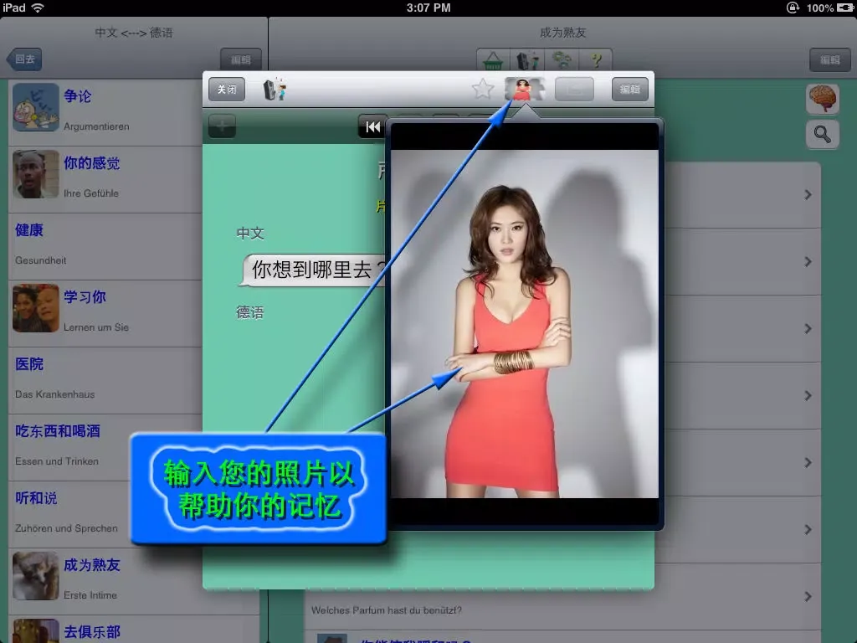Select the 听和说 category

point(70,515)
